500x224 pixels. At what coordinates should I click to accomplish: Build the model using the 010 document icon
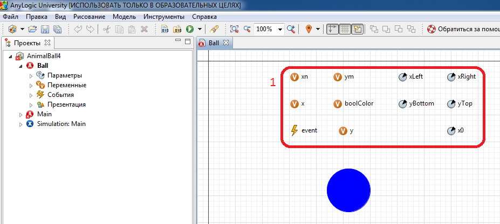click(165, 29)
